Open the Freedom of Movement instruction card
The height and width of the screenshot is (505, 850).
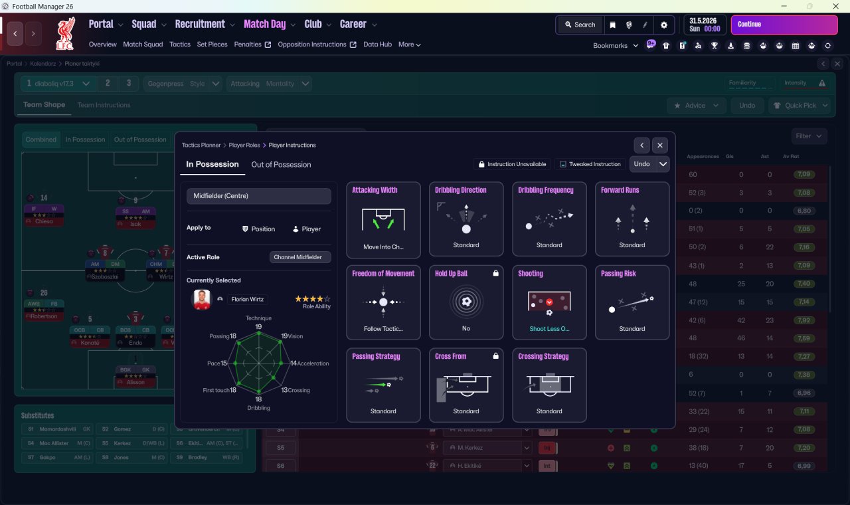tap(383, 302)
